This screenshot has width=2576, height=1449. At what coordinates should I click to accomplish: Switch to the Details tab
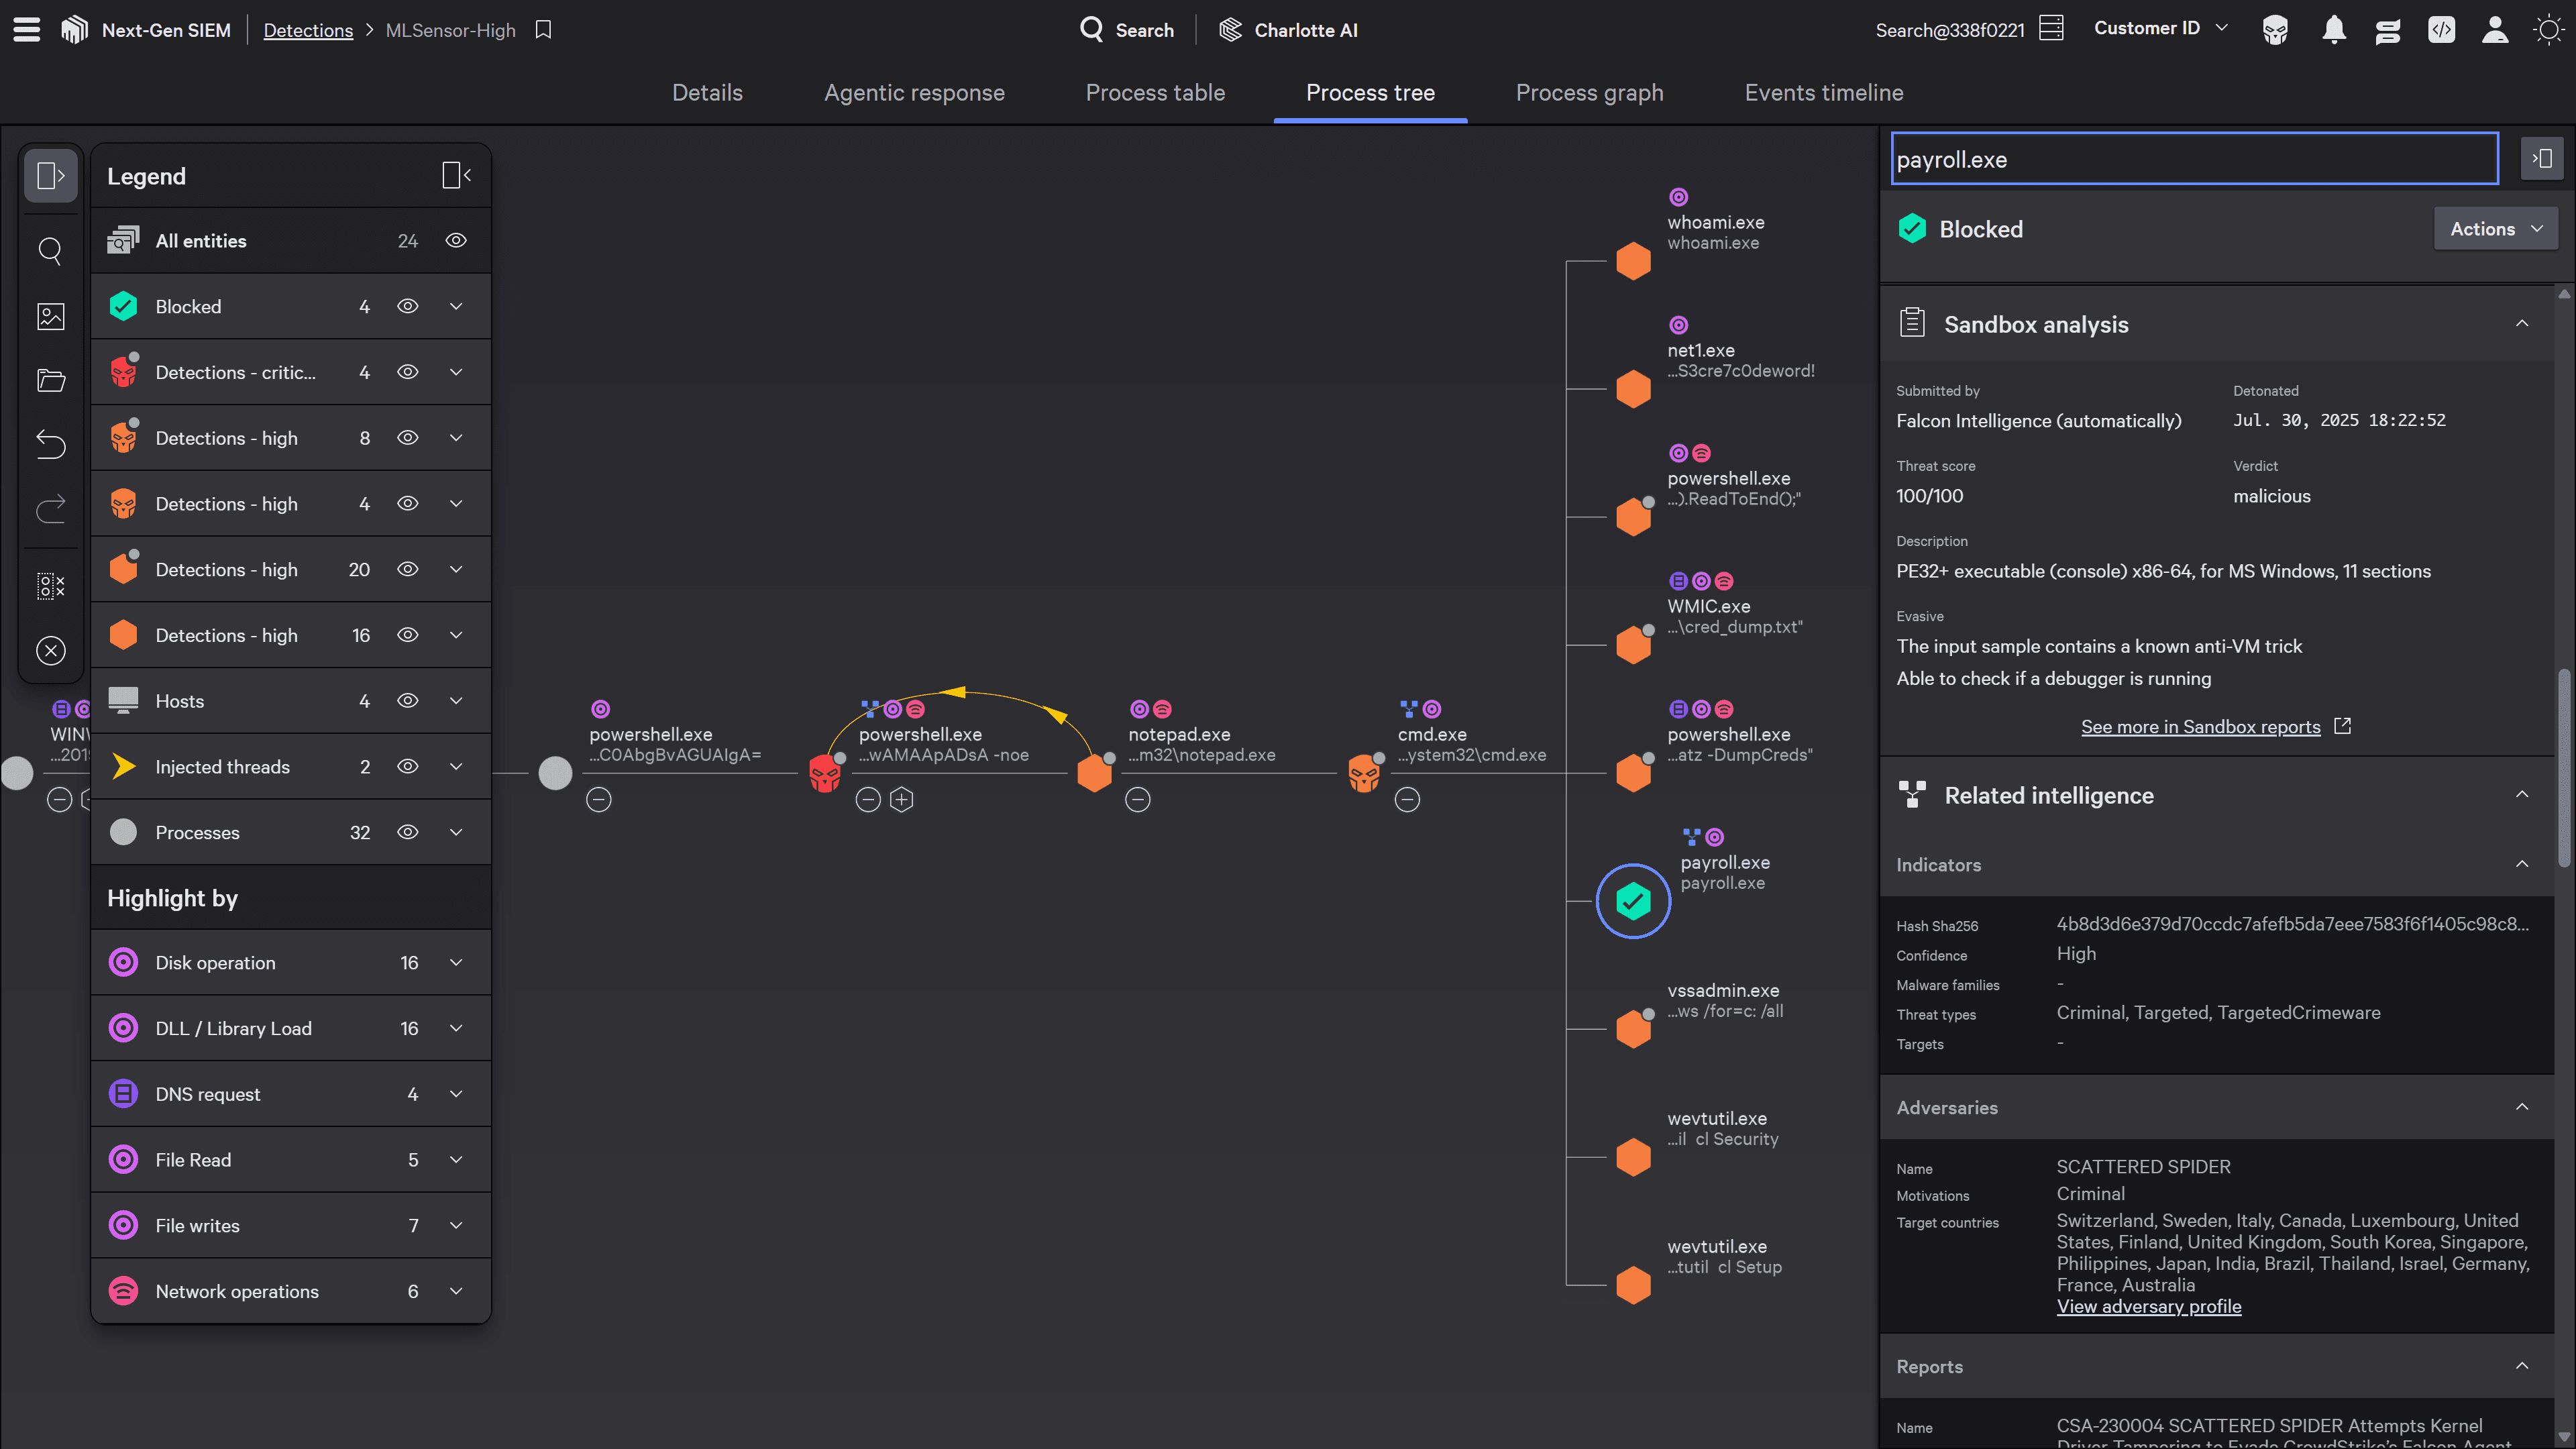[707, 93]
